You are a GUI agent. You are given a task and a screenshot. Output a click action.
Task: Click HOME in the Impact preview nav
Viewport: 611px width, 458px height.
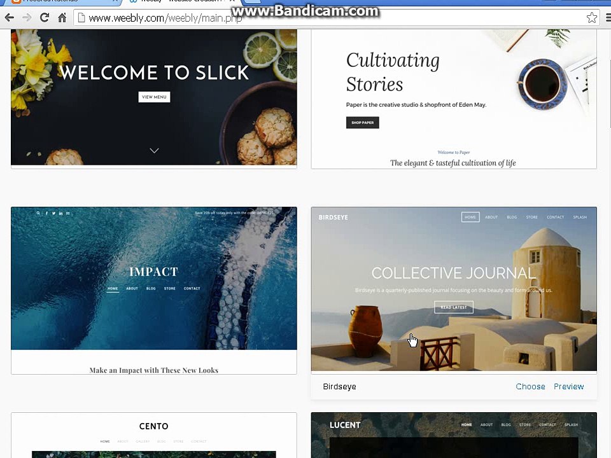pyautogui.click(x=113, y=289)
